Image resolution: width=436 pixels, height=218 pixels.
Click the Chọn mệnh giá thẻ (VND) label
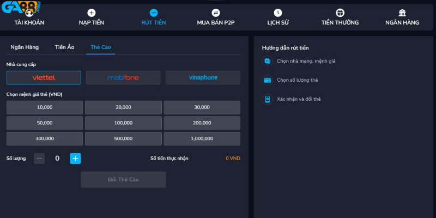tap(34, 94)
